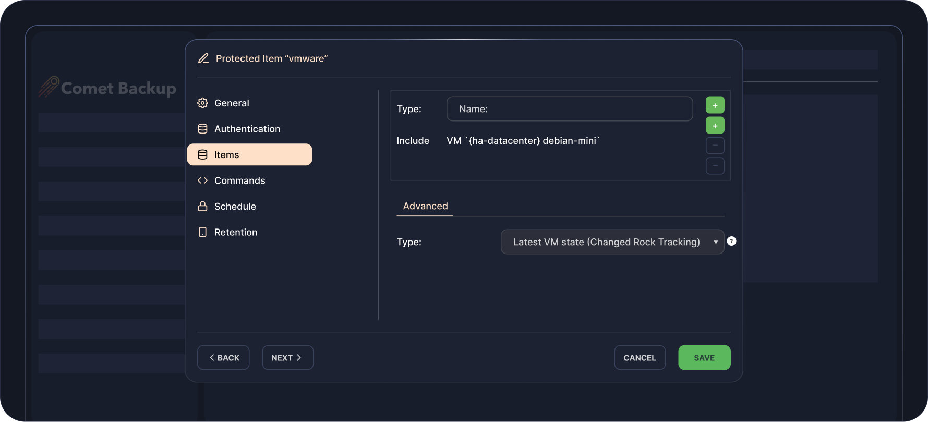Go to the Commands section

[239, 180]
